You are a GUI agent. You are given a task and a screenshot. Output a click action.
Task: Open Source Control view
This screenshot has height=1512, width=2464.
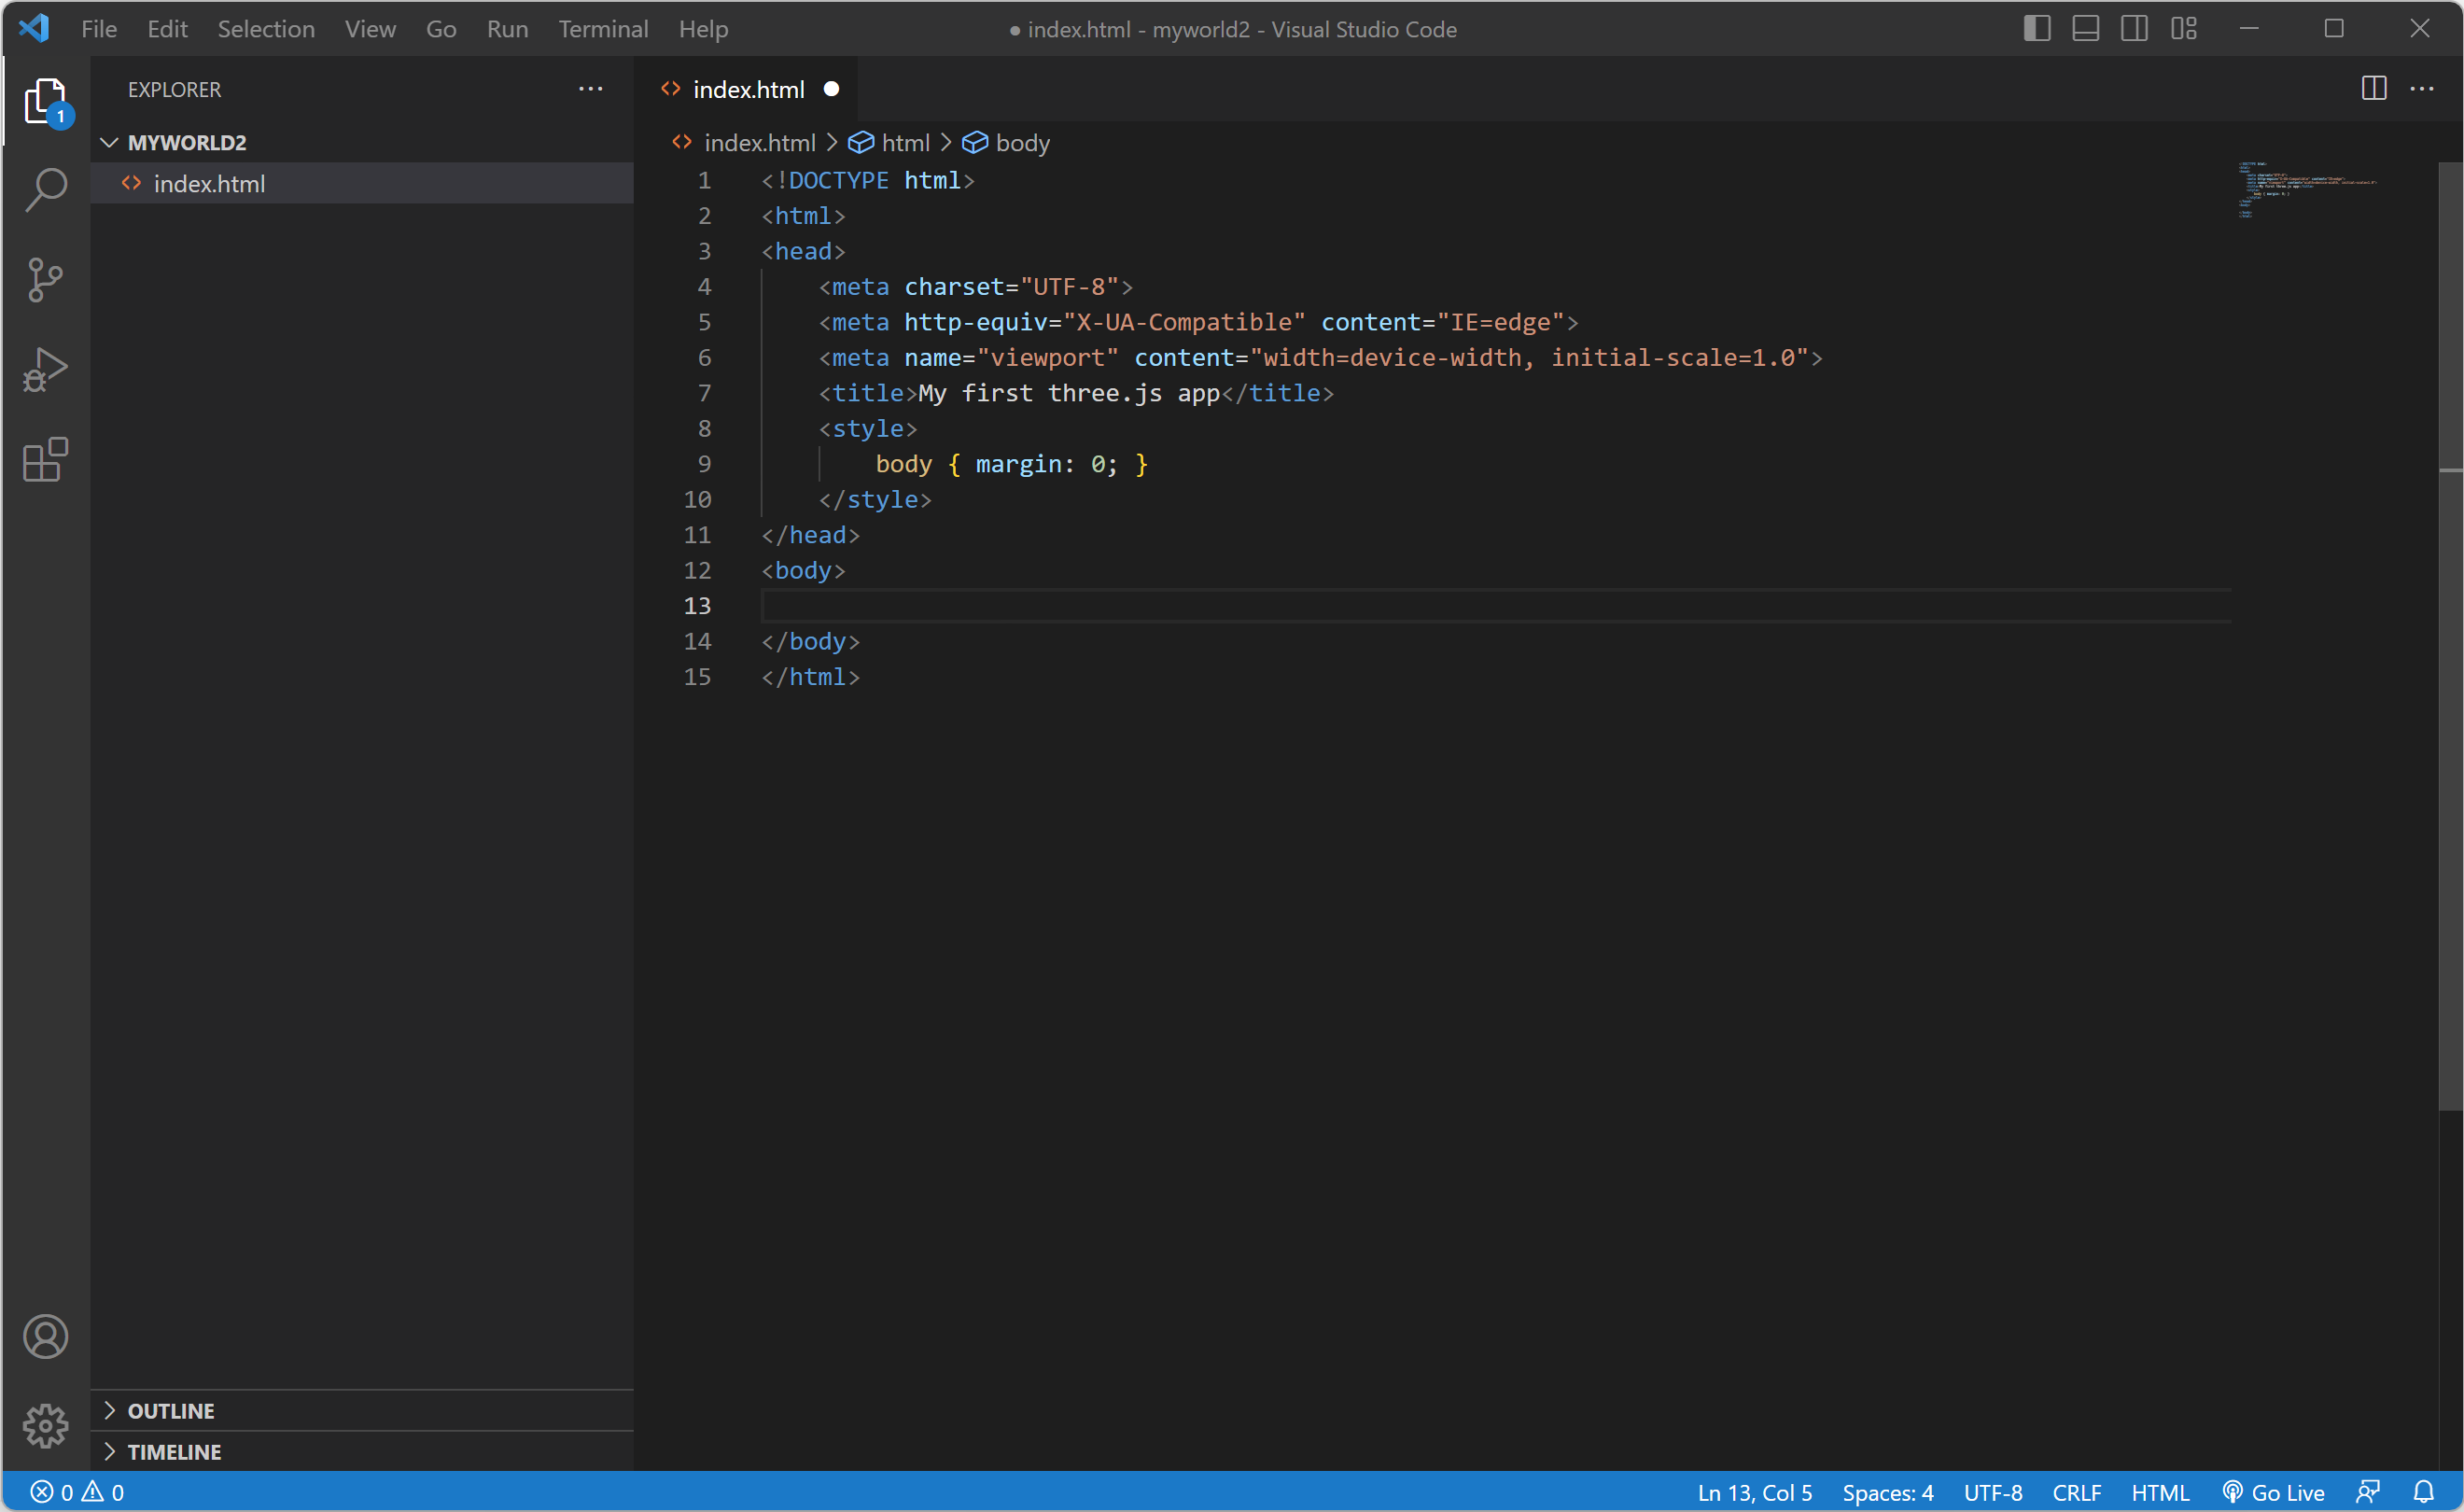[46, 279]
